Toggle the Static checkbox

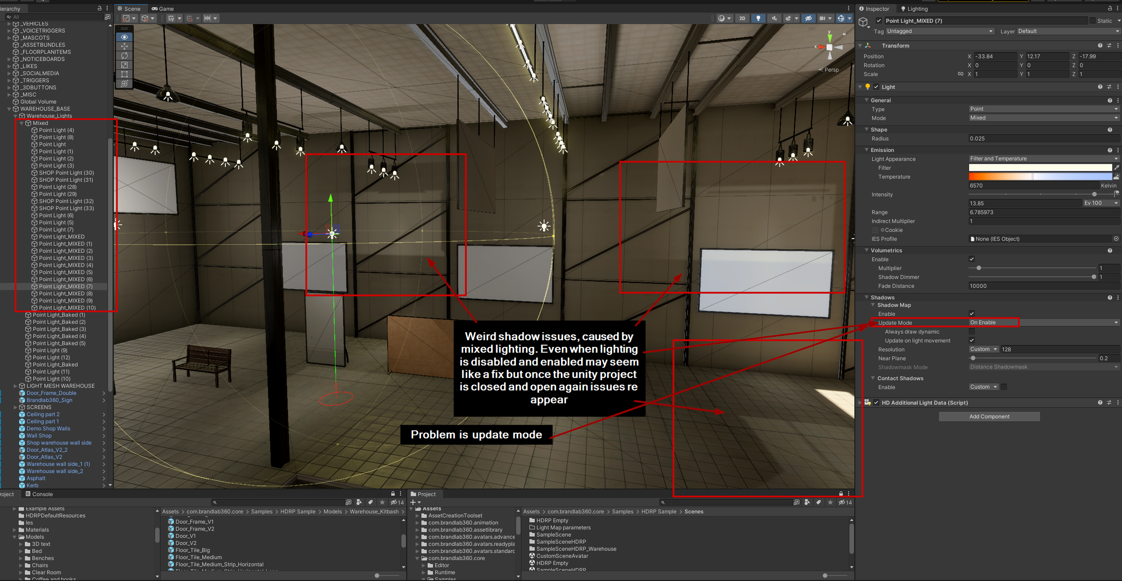(1092, 21)
